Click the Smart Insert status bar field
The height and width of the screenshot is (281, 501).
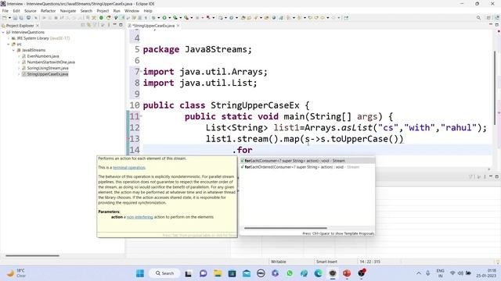326,261
